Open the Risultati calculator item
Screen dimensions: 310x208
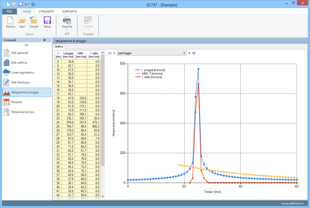coord(17,102)
